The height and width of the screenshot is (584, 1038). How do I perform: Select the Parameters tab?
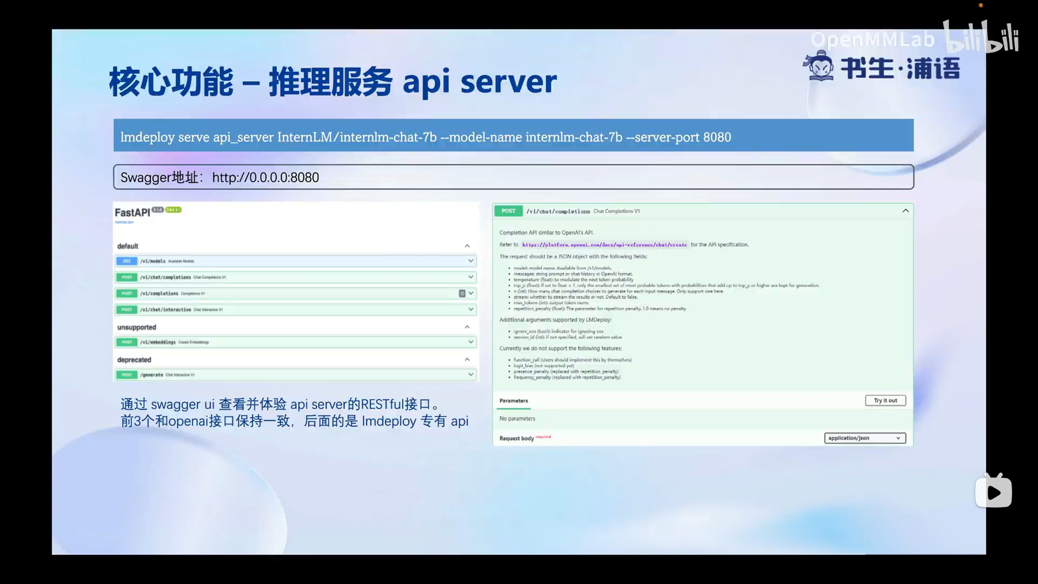coord(514,401)
